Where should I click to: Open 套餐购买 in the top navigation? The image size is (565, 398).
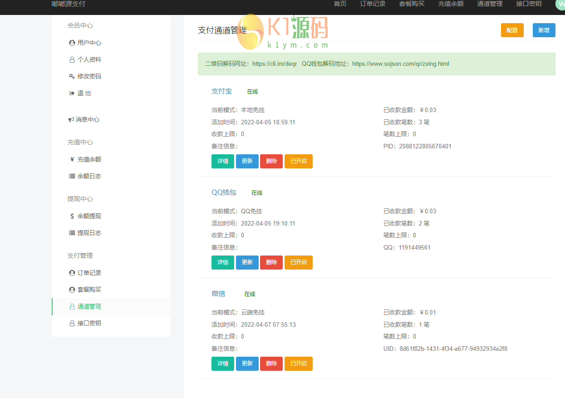point(412,4)
